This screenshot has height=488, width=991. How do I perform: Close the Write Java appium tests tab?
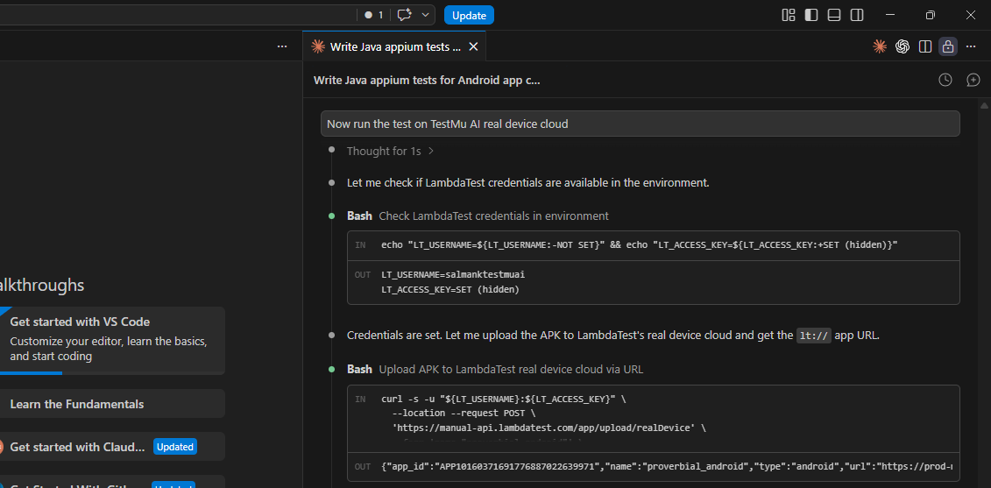[473, 46]
